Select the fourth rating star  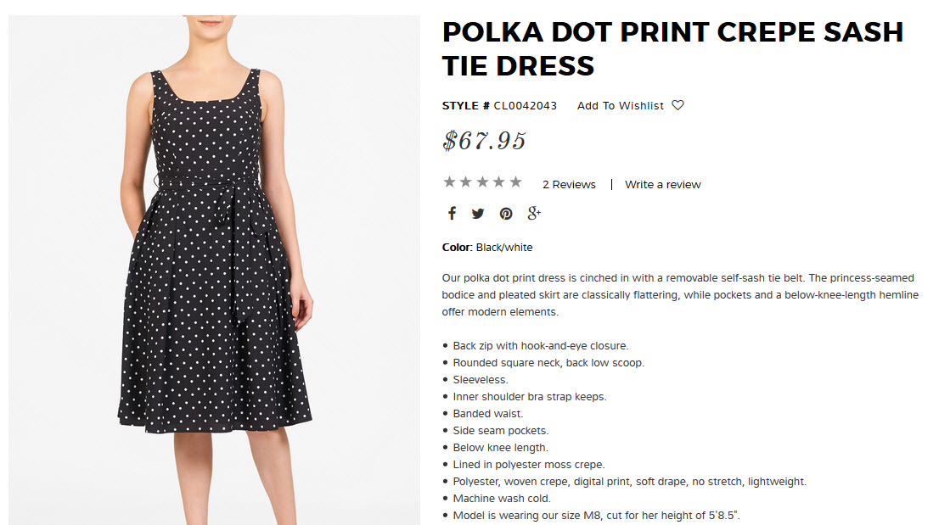click(x=499, y=182)
